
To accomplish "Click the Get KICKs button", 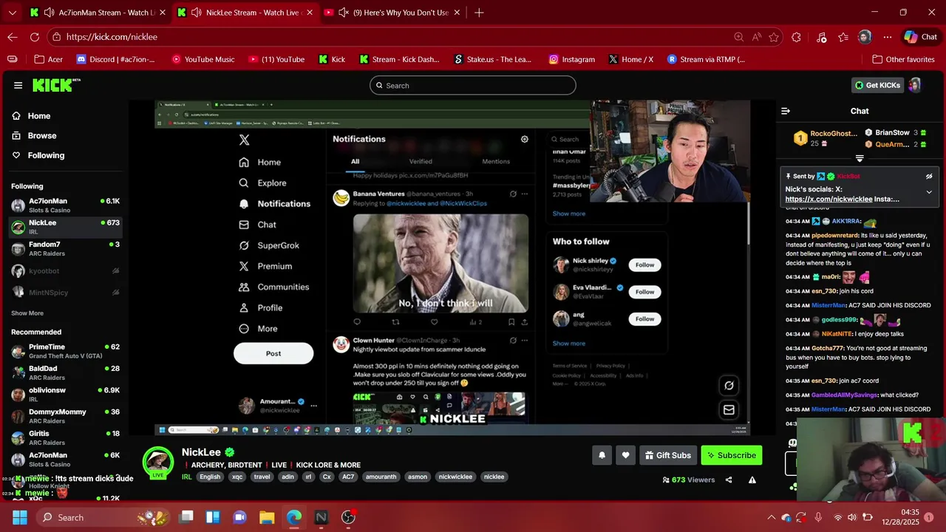I will point(877,85).
